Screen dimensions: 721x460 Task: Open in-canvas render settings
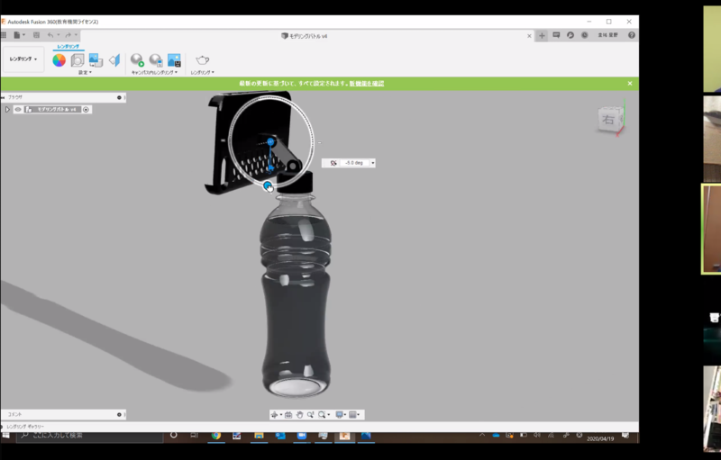tap(156, 60)
